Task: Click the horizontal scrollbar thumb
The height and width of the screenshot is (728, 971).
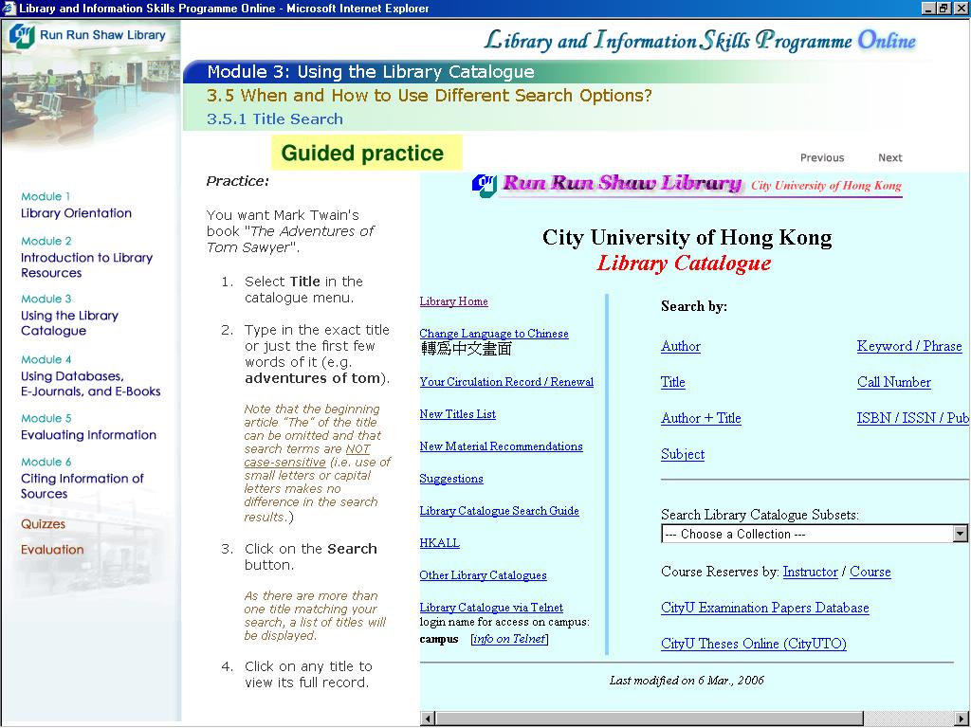Action: coord(649,719)
